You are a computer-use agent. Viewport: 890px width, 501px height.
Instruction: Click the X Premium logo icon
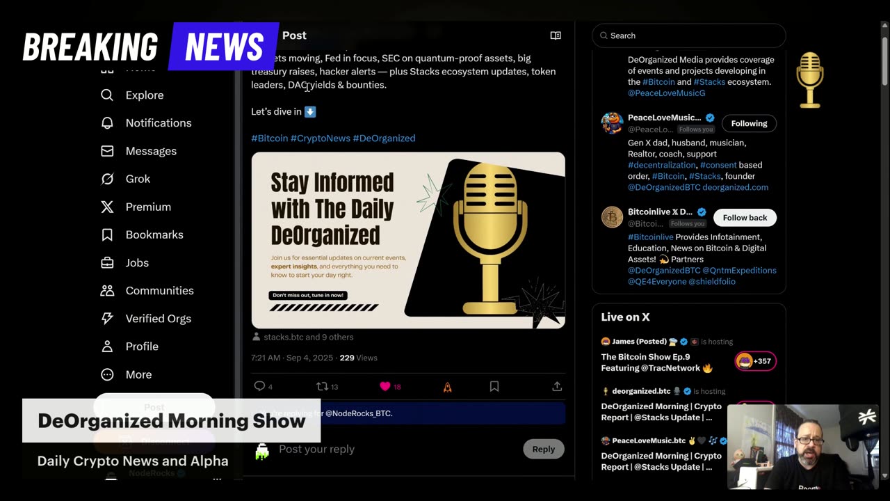pyautogui.click(x=107, y=207)
